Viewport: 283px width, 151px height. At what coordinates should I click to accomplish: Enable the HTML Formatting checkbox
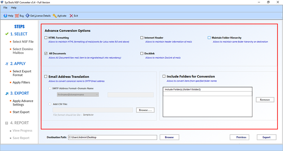click(46, 38)
